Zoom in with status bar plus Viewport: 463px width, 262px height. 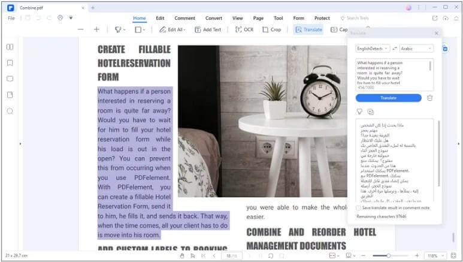coord(417,256)
